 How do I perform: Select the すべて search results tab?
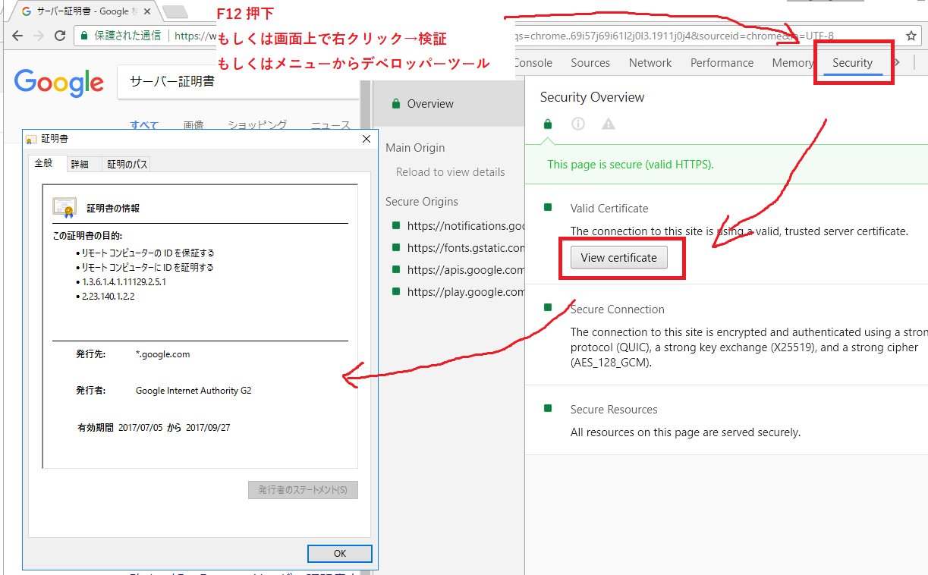144,125
